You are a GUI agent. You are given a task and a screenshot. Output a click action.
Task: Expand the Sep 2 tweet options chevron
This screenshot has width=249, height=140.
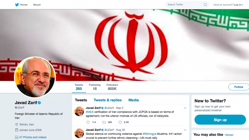(185, 108)
